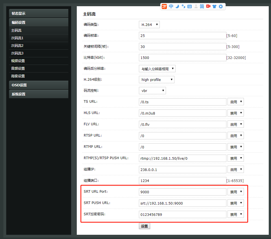Click the 比特率(kbit) input field
The width and height of the screenshot is (271, 239).
pyautogui.click(x=183, y=58)
